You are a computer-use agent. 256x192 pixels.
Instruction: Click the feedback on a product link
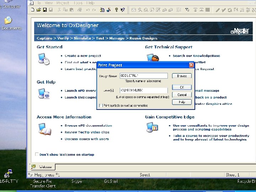211,97
